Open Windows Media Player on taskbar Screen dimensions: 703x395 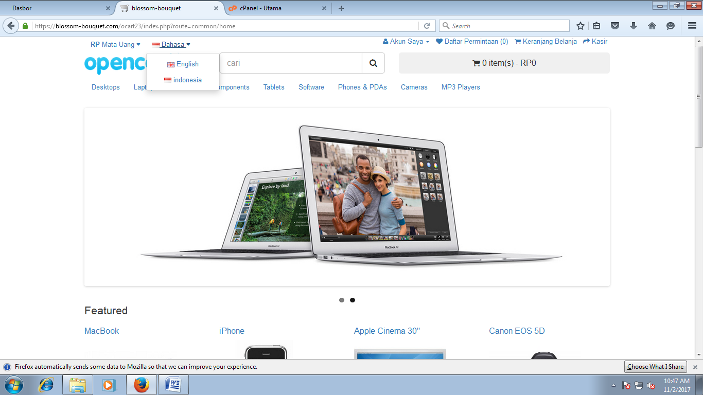coord(109,385)
